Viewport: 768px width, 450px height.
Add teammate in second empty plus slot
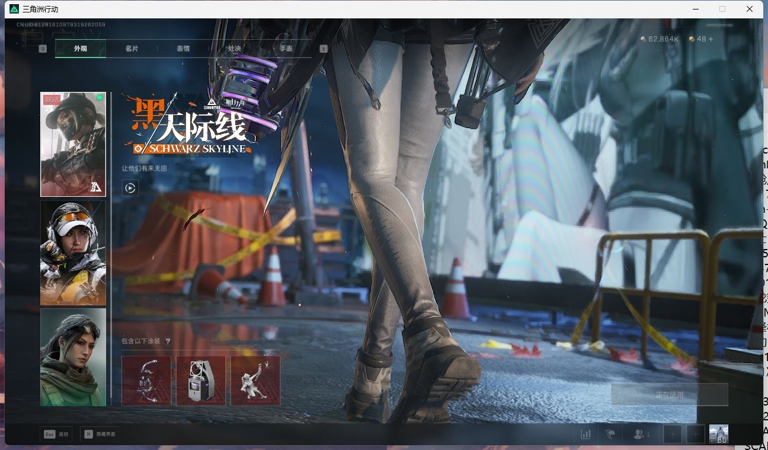tap(695, 434)
